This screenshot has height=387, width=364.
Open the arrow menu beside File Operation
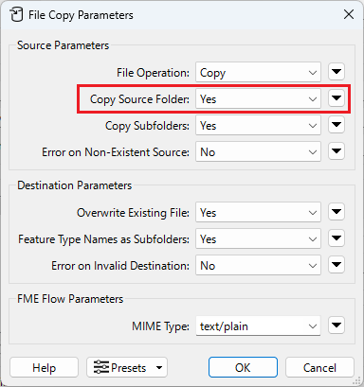coord(337,72)
